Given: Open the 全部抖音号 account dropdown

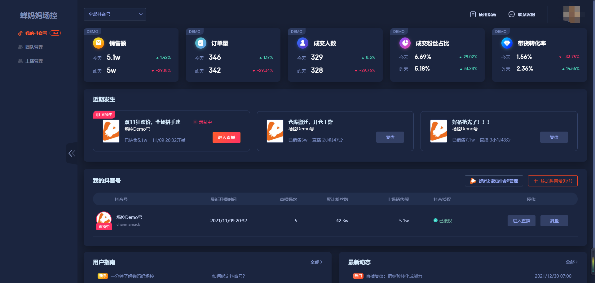Looking at the screenshot, I should [x=115, y=14].
